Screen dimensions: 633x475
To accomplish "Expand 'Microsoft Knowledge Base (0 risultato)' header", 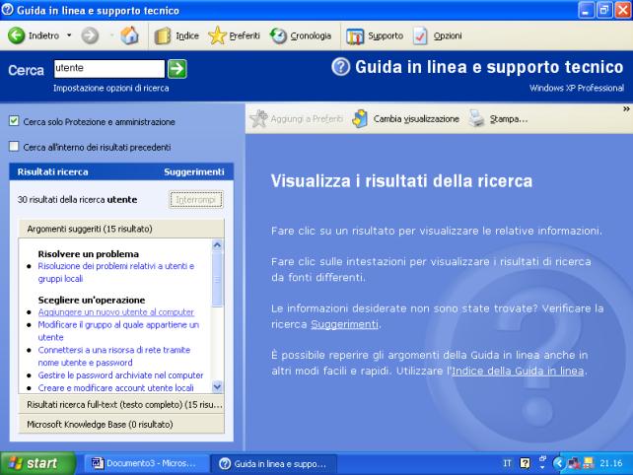I will [121, 424].
